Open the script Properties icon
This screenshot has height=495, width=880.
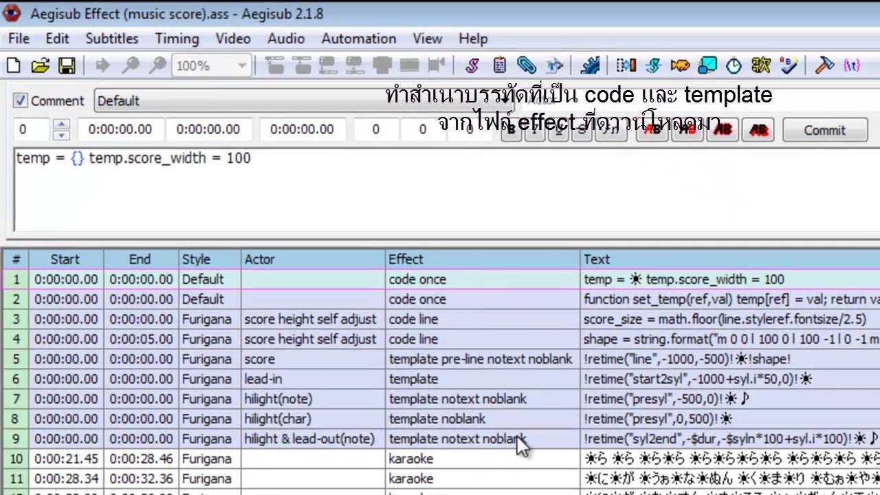pyautogui.click(x=500, y=65)
